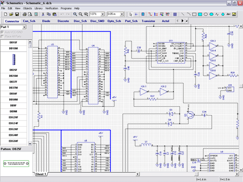Expand the 0.05 in grid size dropdown

point(122,14)
